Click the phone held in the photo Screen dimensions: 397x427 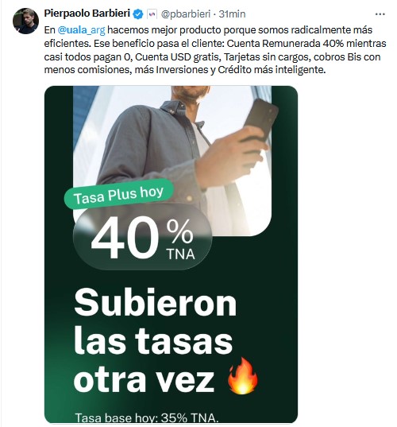coord(260,120)
